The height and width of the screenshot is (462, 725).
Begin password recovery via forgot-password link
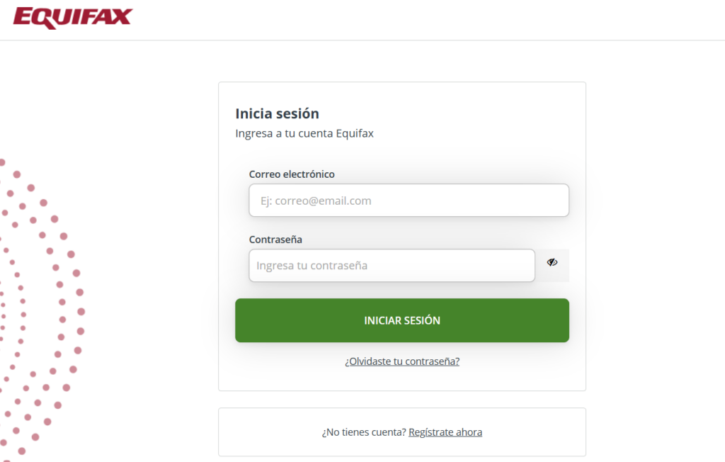click(x=401, y=361)
